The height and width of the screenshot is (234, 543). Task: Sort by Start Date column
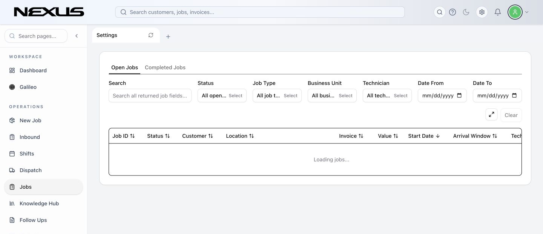coord(424,136)
